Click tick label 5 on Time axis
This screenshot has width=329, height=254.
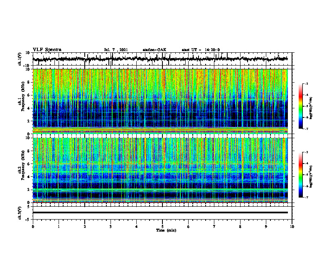162,227
